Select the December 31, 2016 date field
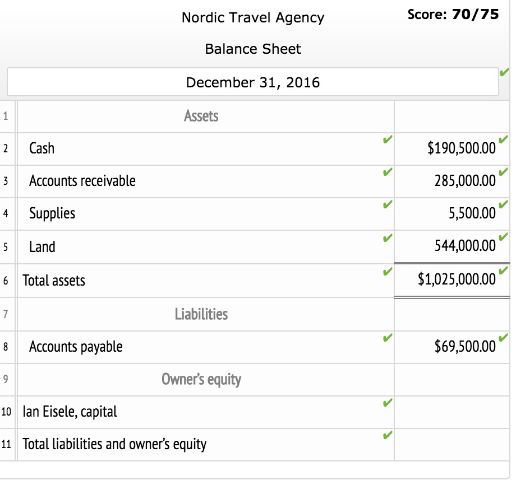This screenshot has height=485, width=516. point(253,82)
